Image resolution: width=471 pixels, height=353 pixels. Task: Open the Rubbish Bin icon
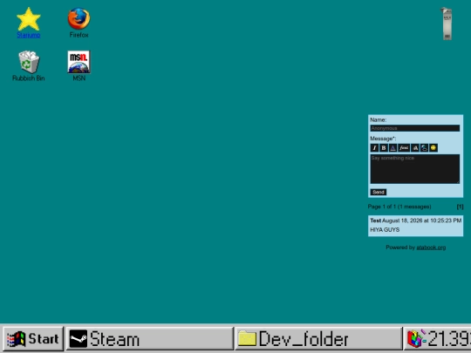pyautogui.click(x=29, y=62)
